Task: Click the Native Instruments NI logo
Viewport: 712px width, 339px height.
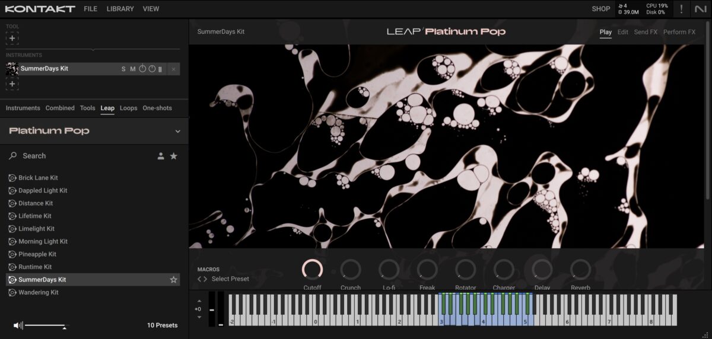Action: coord(701,9)
